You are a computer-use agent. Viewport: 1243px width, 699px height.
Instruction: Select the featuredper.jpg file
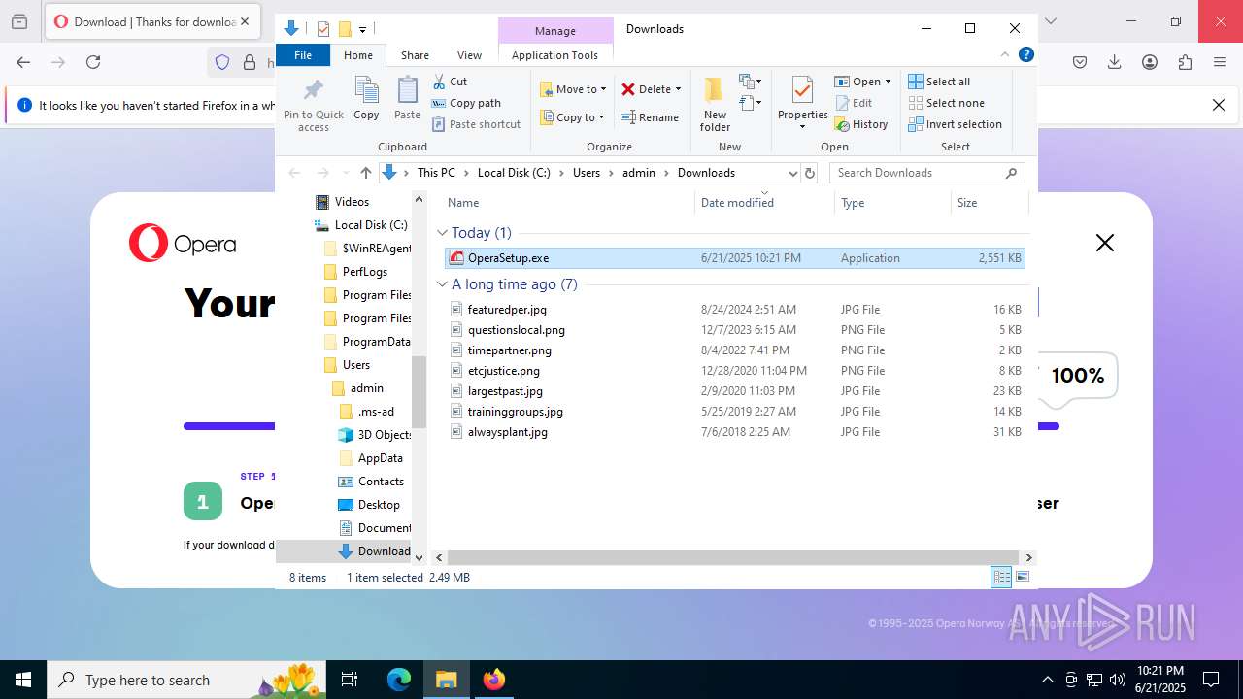click(734, 310)
